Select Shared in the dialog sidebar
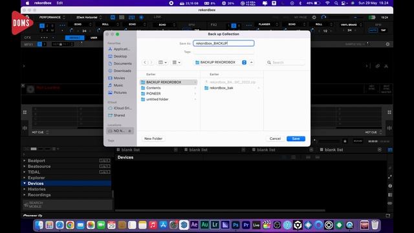414x233 pixels. (x=116, y=115)
